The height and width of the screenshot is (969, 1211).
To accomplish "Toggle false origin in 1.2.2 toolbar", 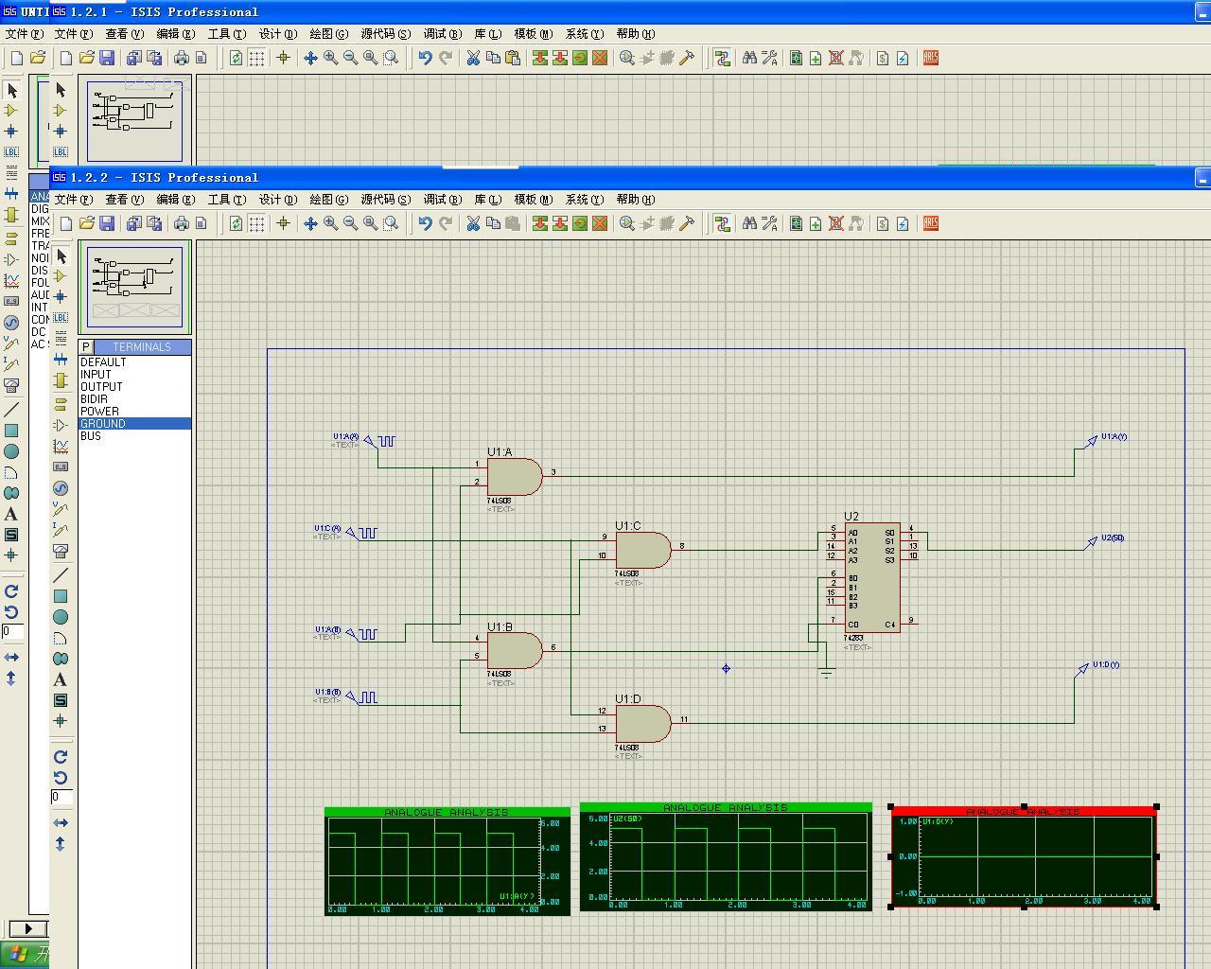I will tap(283, 223).
